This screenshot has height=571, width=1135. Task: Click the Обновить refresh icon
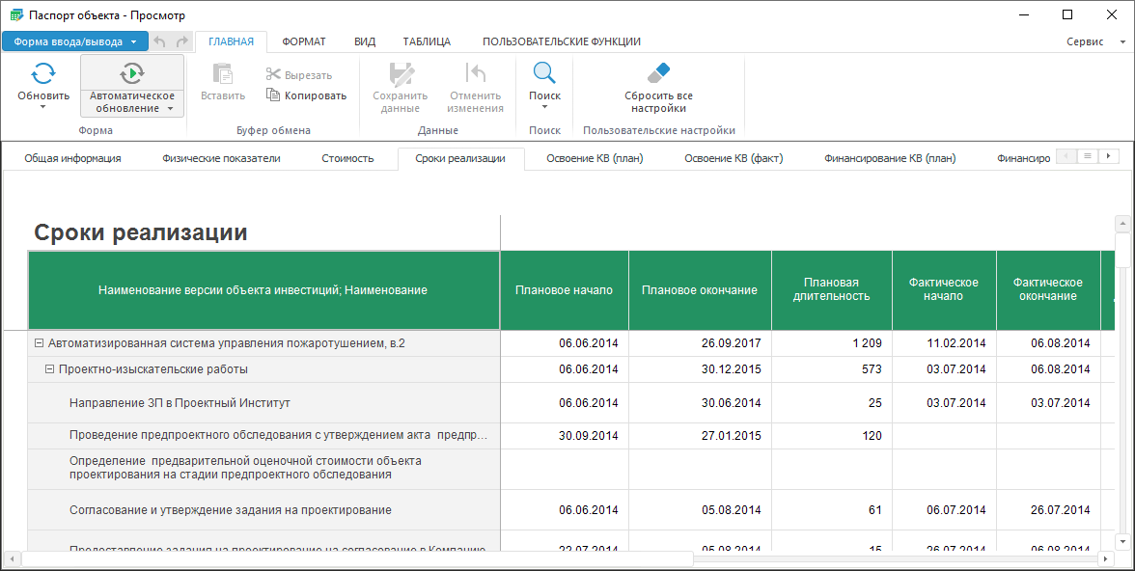pyautogui.click(x=43, y=74)
